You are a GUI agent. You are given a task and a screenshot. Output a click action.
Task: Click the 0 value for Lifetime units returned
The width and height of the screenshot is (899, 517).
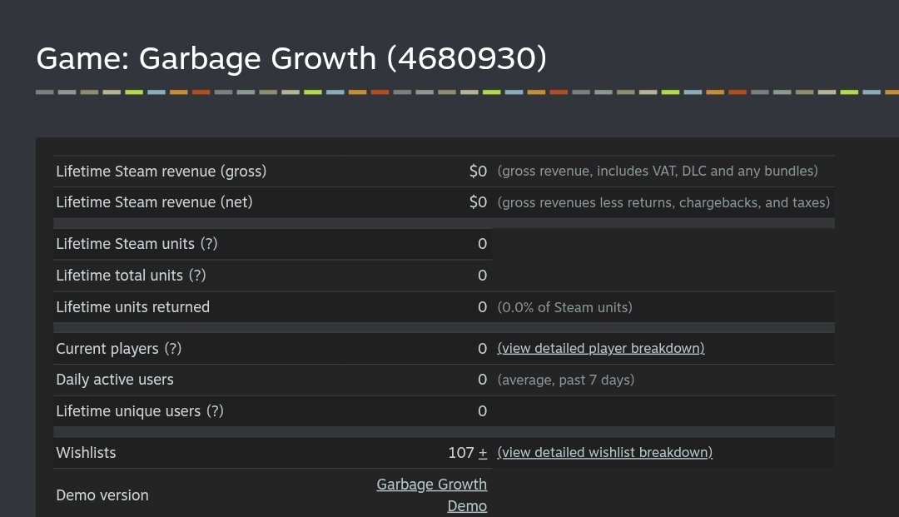[x=483, y=307]
